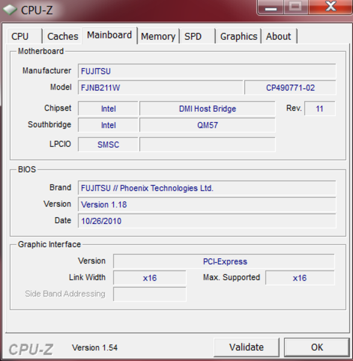
Task: Click the Version 1.54 text at bottom
Action: tap(95, 347)
